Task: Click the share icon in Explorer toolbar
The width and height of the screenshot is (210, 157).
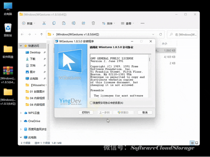Action: pyautogui.click(x=83, y=23)
